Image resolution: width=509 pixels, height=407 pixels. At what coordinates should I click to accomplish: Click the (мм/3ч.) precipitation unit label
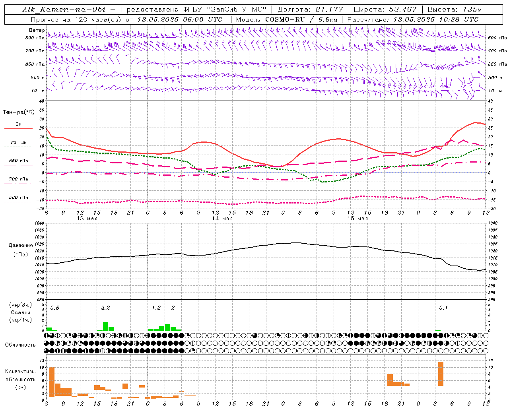[x=21, y=305]
